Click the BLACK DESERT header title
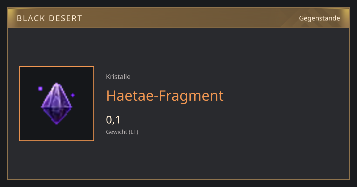Viewport: 357px width, 187px height. point(49,18)
